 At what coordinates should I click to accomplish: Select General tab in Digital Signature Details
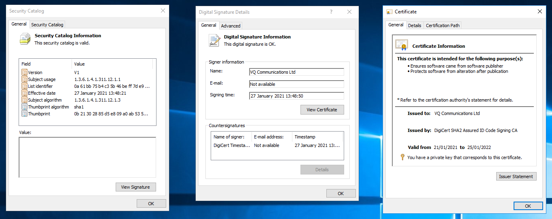point(209,25)
